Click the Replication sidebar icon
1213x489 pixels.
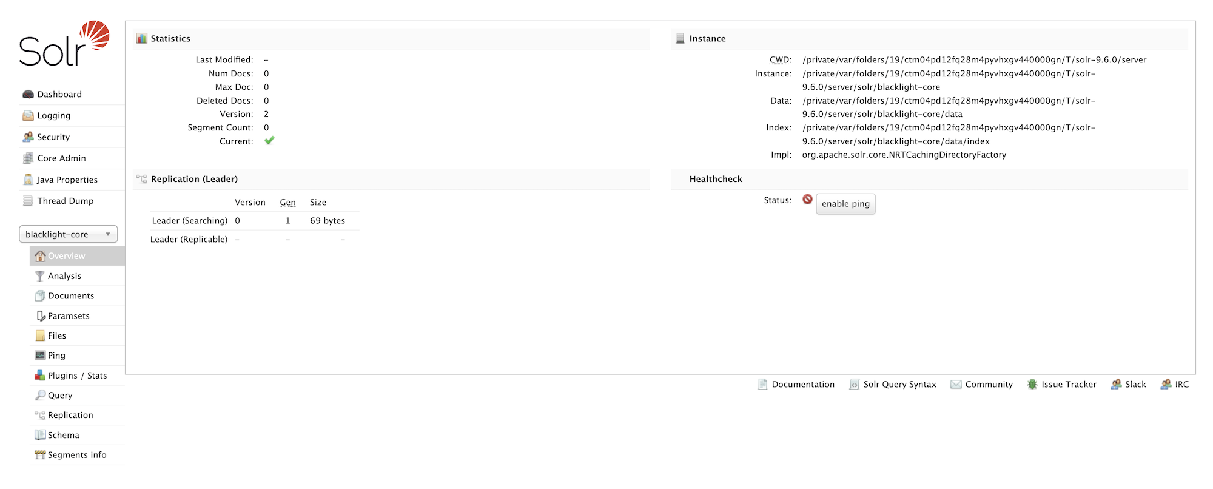pyautogui.click(x=40, y=415)
